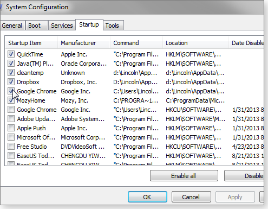Screen dimensions: 268x209
Task: Select C:\ProgramData\Mic... location cell
Action: click(x=195, y=100)
